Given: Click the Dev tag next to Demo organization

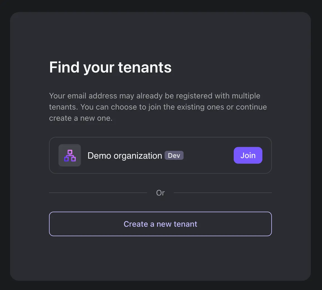Looking at the screenshot, I should click(x=174, y=155).
